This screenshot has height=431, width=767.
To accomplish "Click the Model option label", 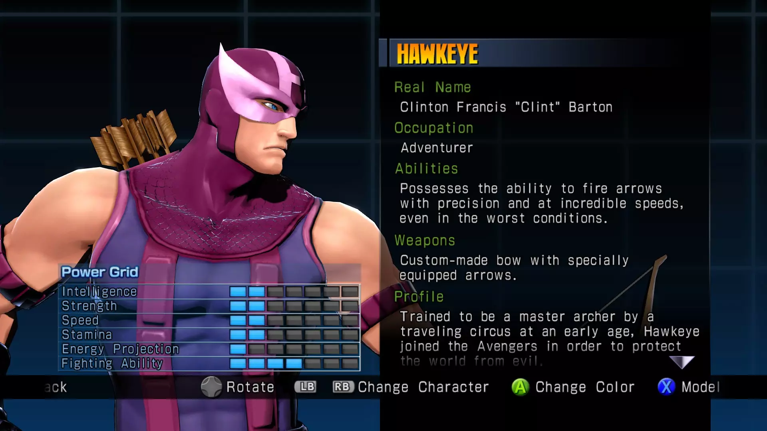I will 700,387.
